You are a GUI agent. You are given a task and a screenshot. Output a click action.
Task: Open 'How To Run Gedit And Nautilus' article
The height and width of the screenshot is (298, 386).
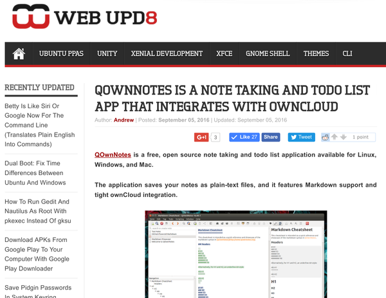(38, 211)
